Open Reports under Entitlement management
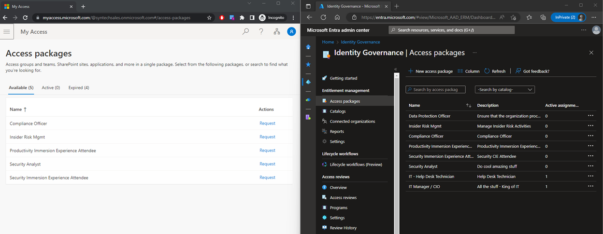The width and height of the screenshot is (603, 234). click(337, 131)
